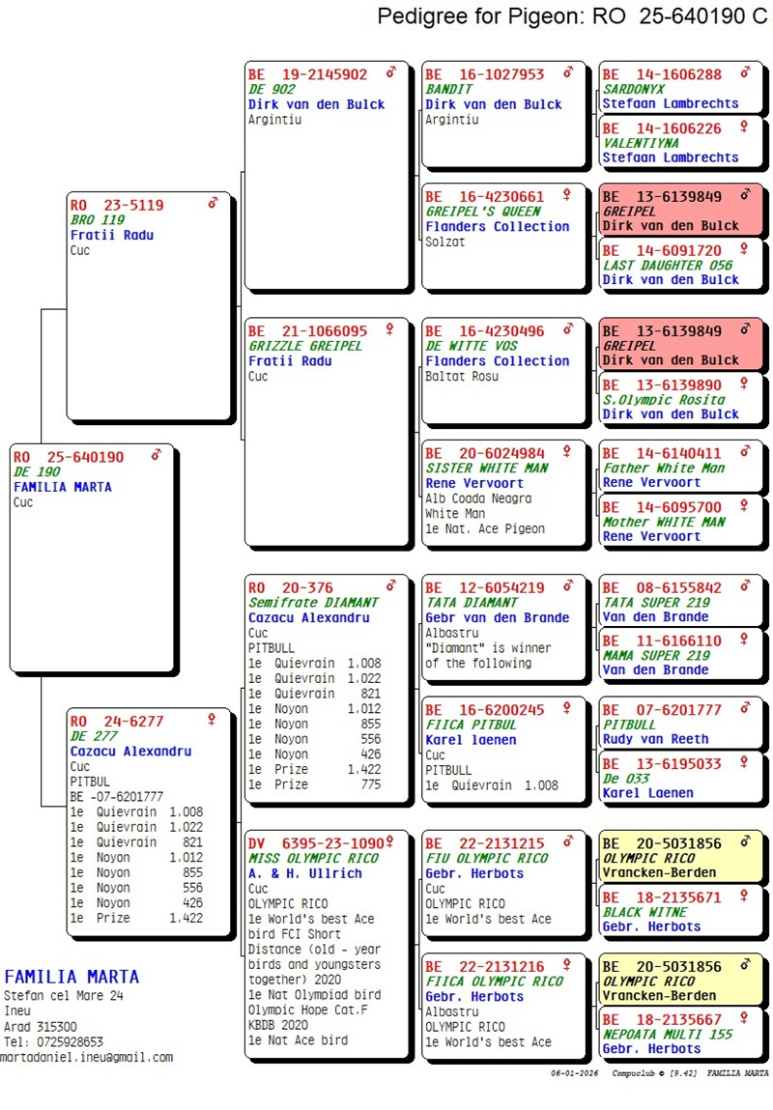Screen dimensions: 773x1110
Task: Select the female symbol on SISTER WHITE MAN
Action: (567, 451)
